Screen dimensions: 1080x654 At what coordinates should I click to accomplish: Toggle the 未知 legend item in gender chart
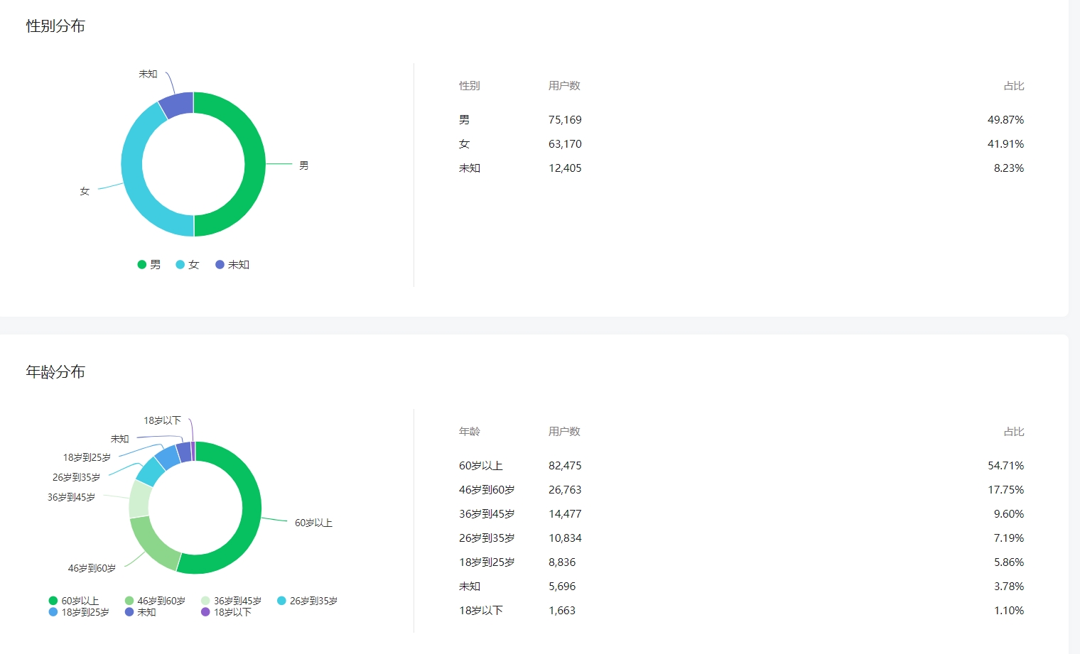232,265
